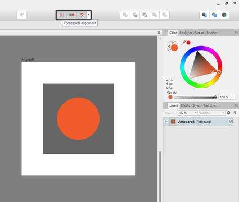Viewport: 239px width, 202px height.
Task: Click the second greyed arrange-order icon
Action: [135, 15]
